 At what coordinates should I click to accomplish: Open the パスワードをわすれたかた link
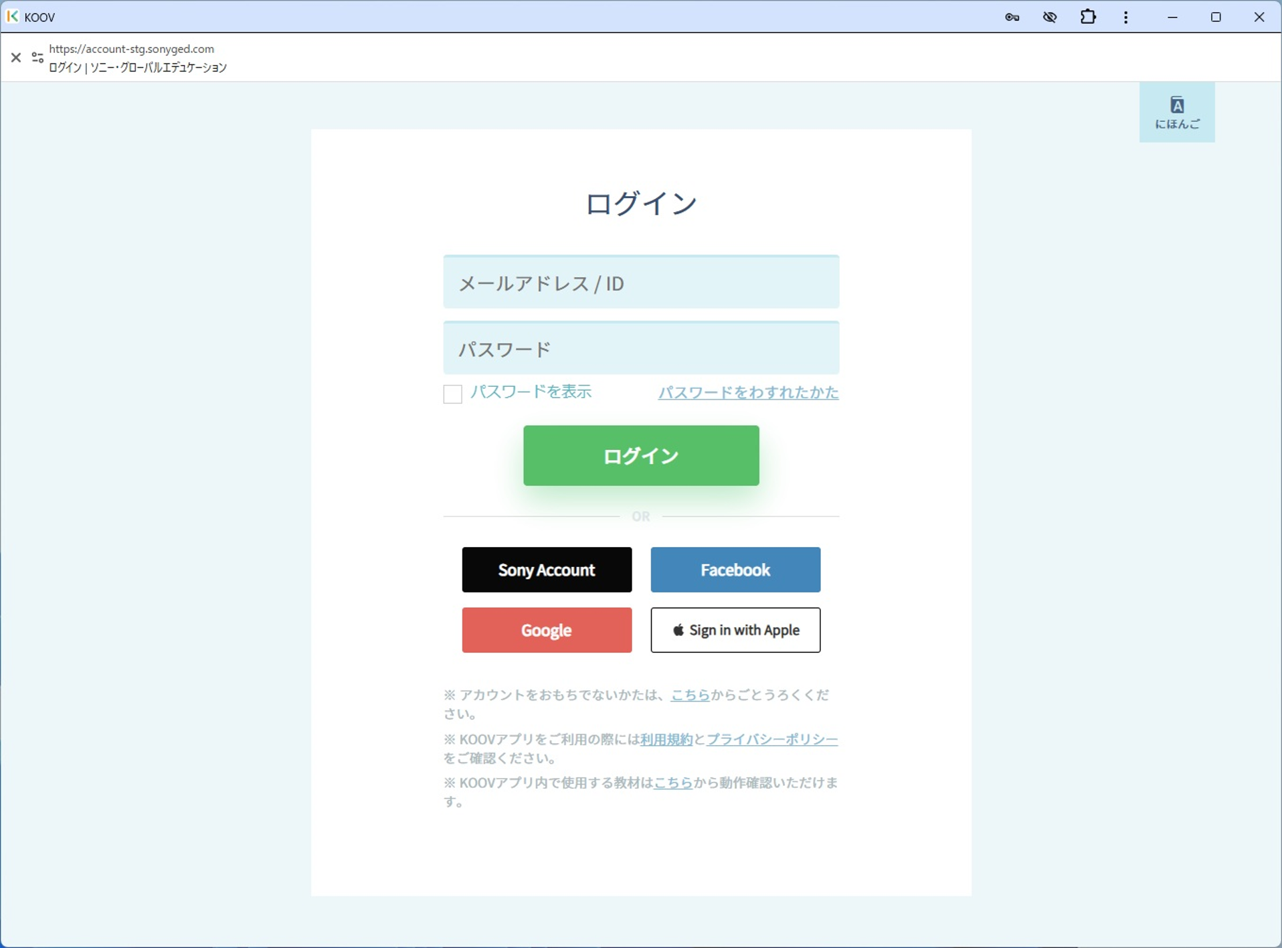[x=748, y=393]
